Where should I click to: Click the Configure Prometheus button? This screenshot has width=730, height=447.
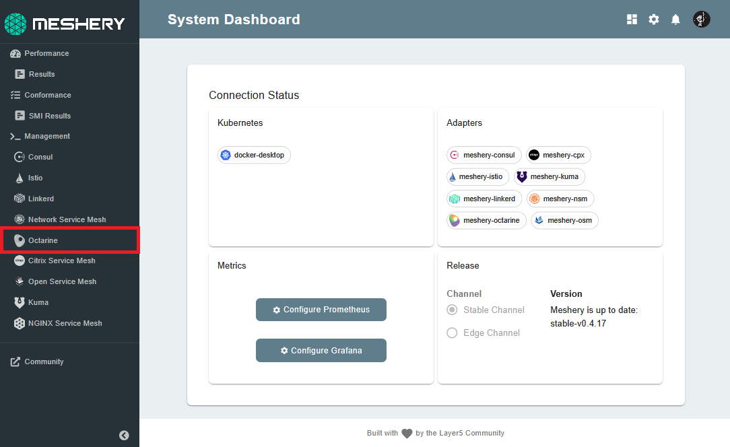tap(321, 310)
